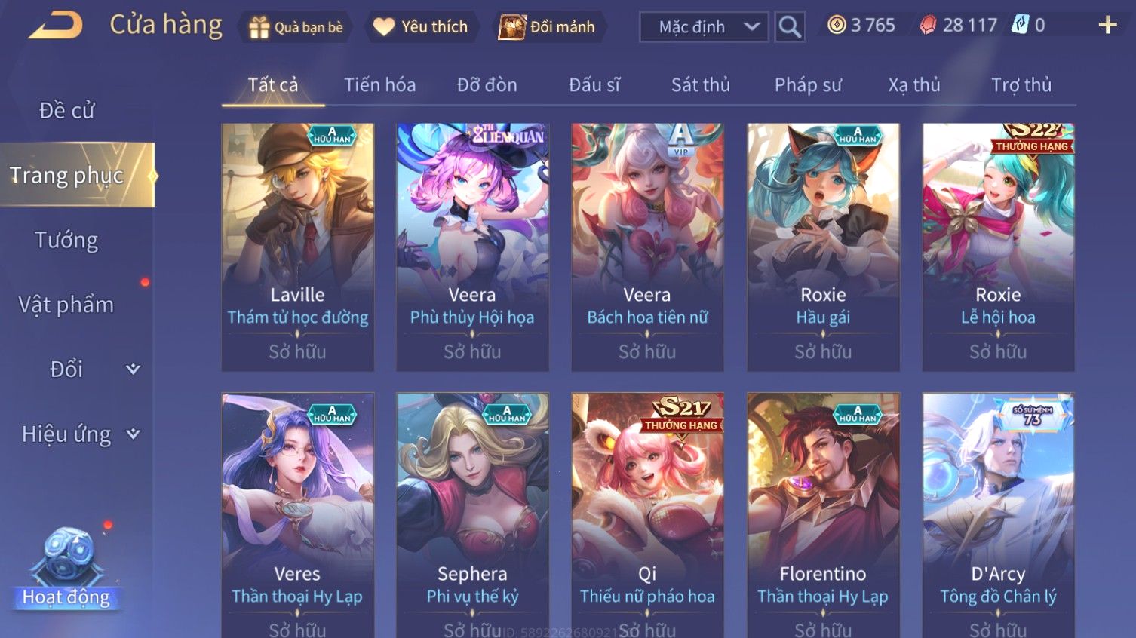
Task: Select Vật phẩm in the left sidebar
Action: 66,305
